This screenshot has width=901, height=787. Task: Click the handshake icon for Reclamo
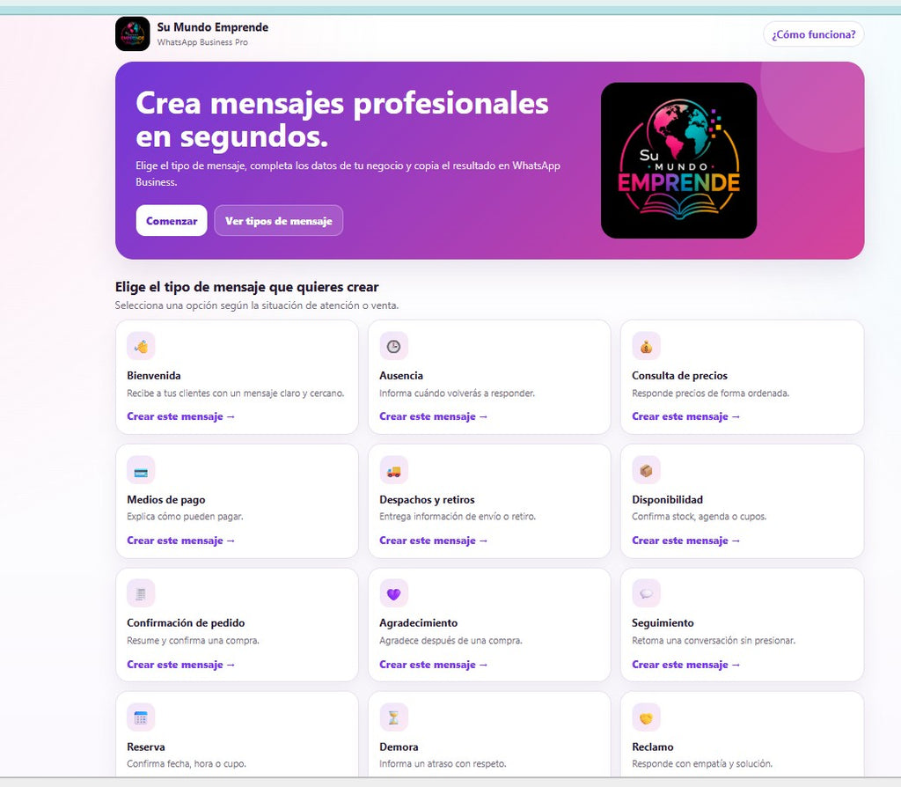pos(646,717)
